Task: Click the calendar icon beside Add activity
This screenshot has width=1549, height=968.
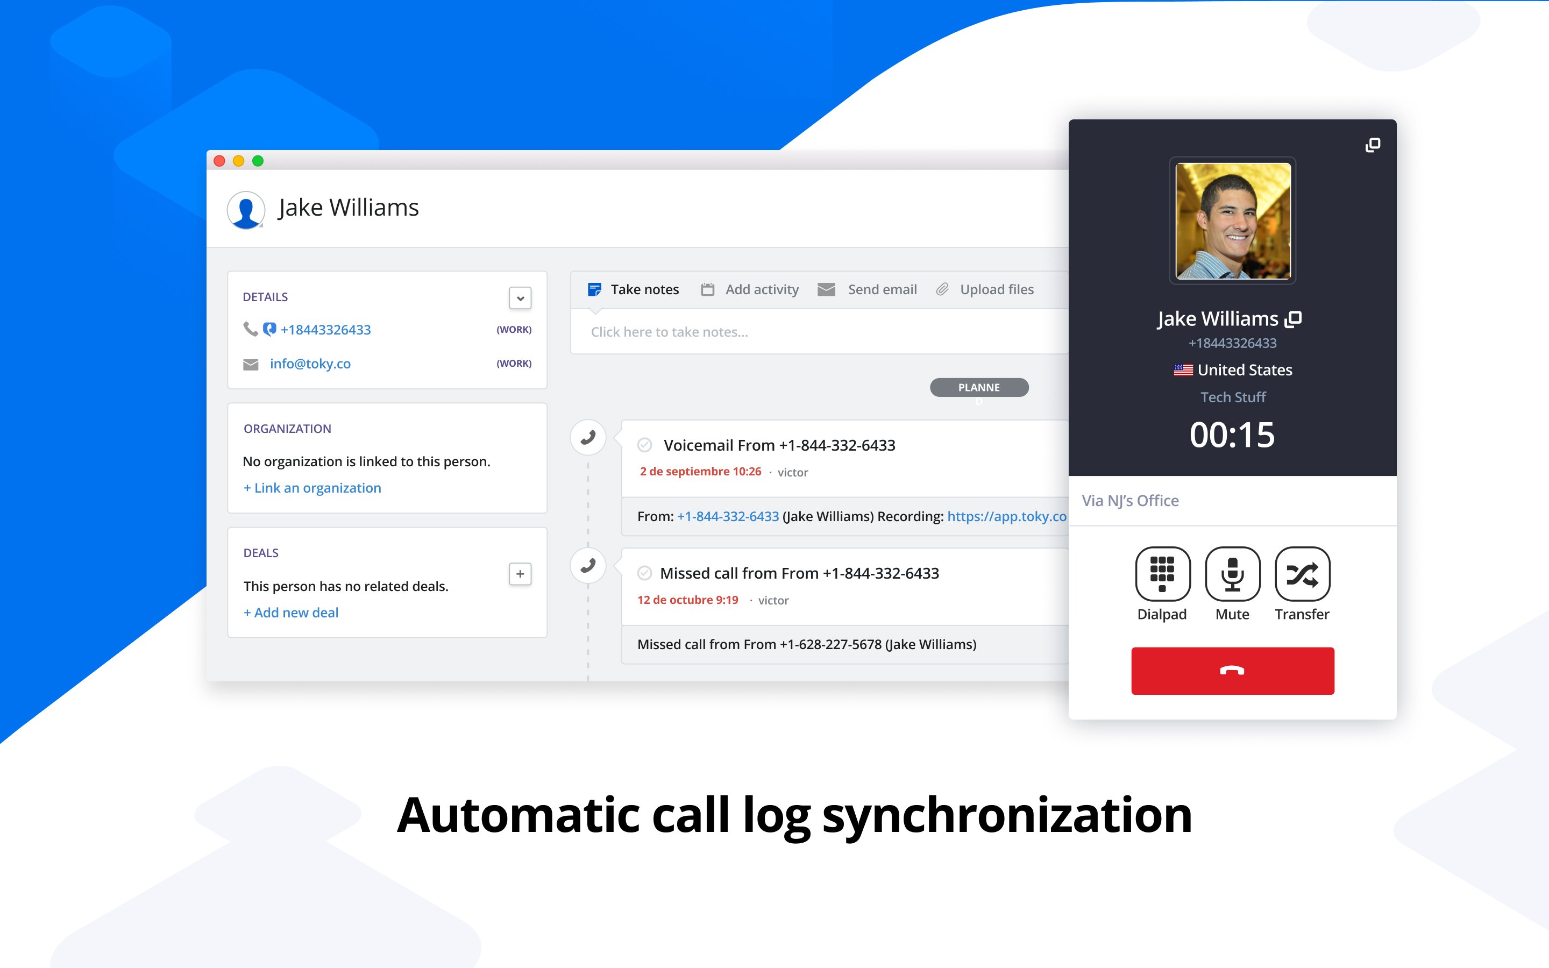Action: tap(707, 290)
